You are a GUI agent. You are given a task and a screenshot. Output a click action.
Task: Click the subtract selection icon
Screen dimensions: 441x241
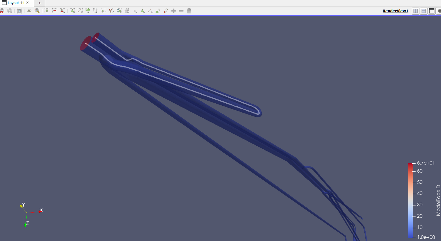tap(54, 11)
